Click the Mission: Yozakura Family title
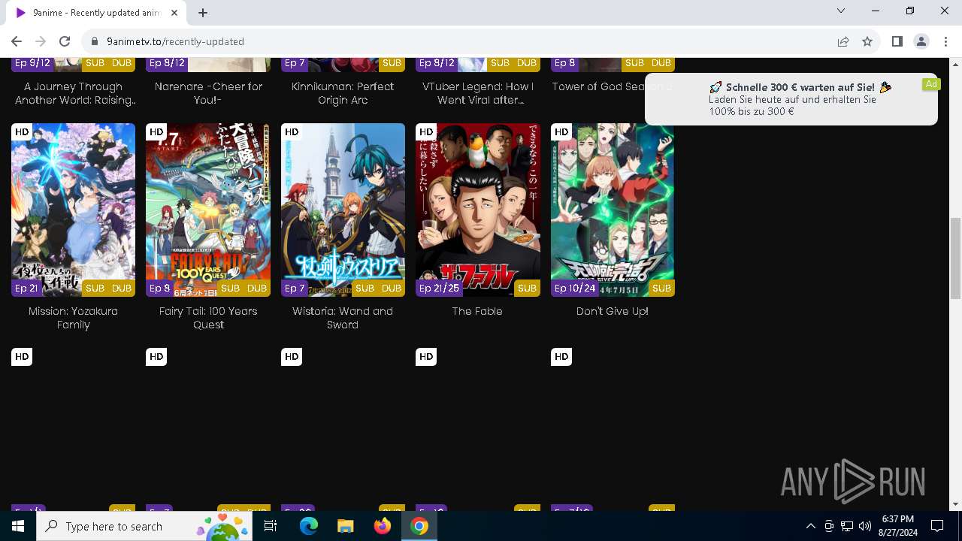 (73, 318)
